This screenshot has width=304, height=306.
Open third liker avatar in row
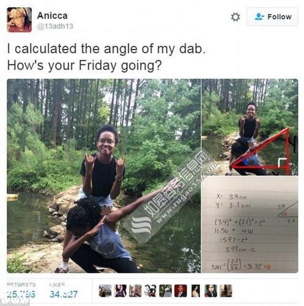[x=135, y=291]
